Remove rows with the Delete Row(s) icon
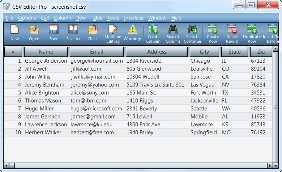 (232, 34)
